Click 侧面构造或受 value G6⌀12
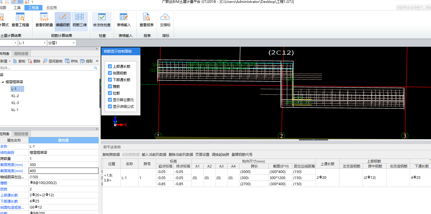Viewport: 431px width, 214px height. (x=63, y=207)
